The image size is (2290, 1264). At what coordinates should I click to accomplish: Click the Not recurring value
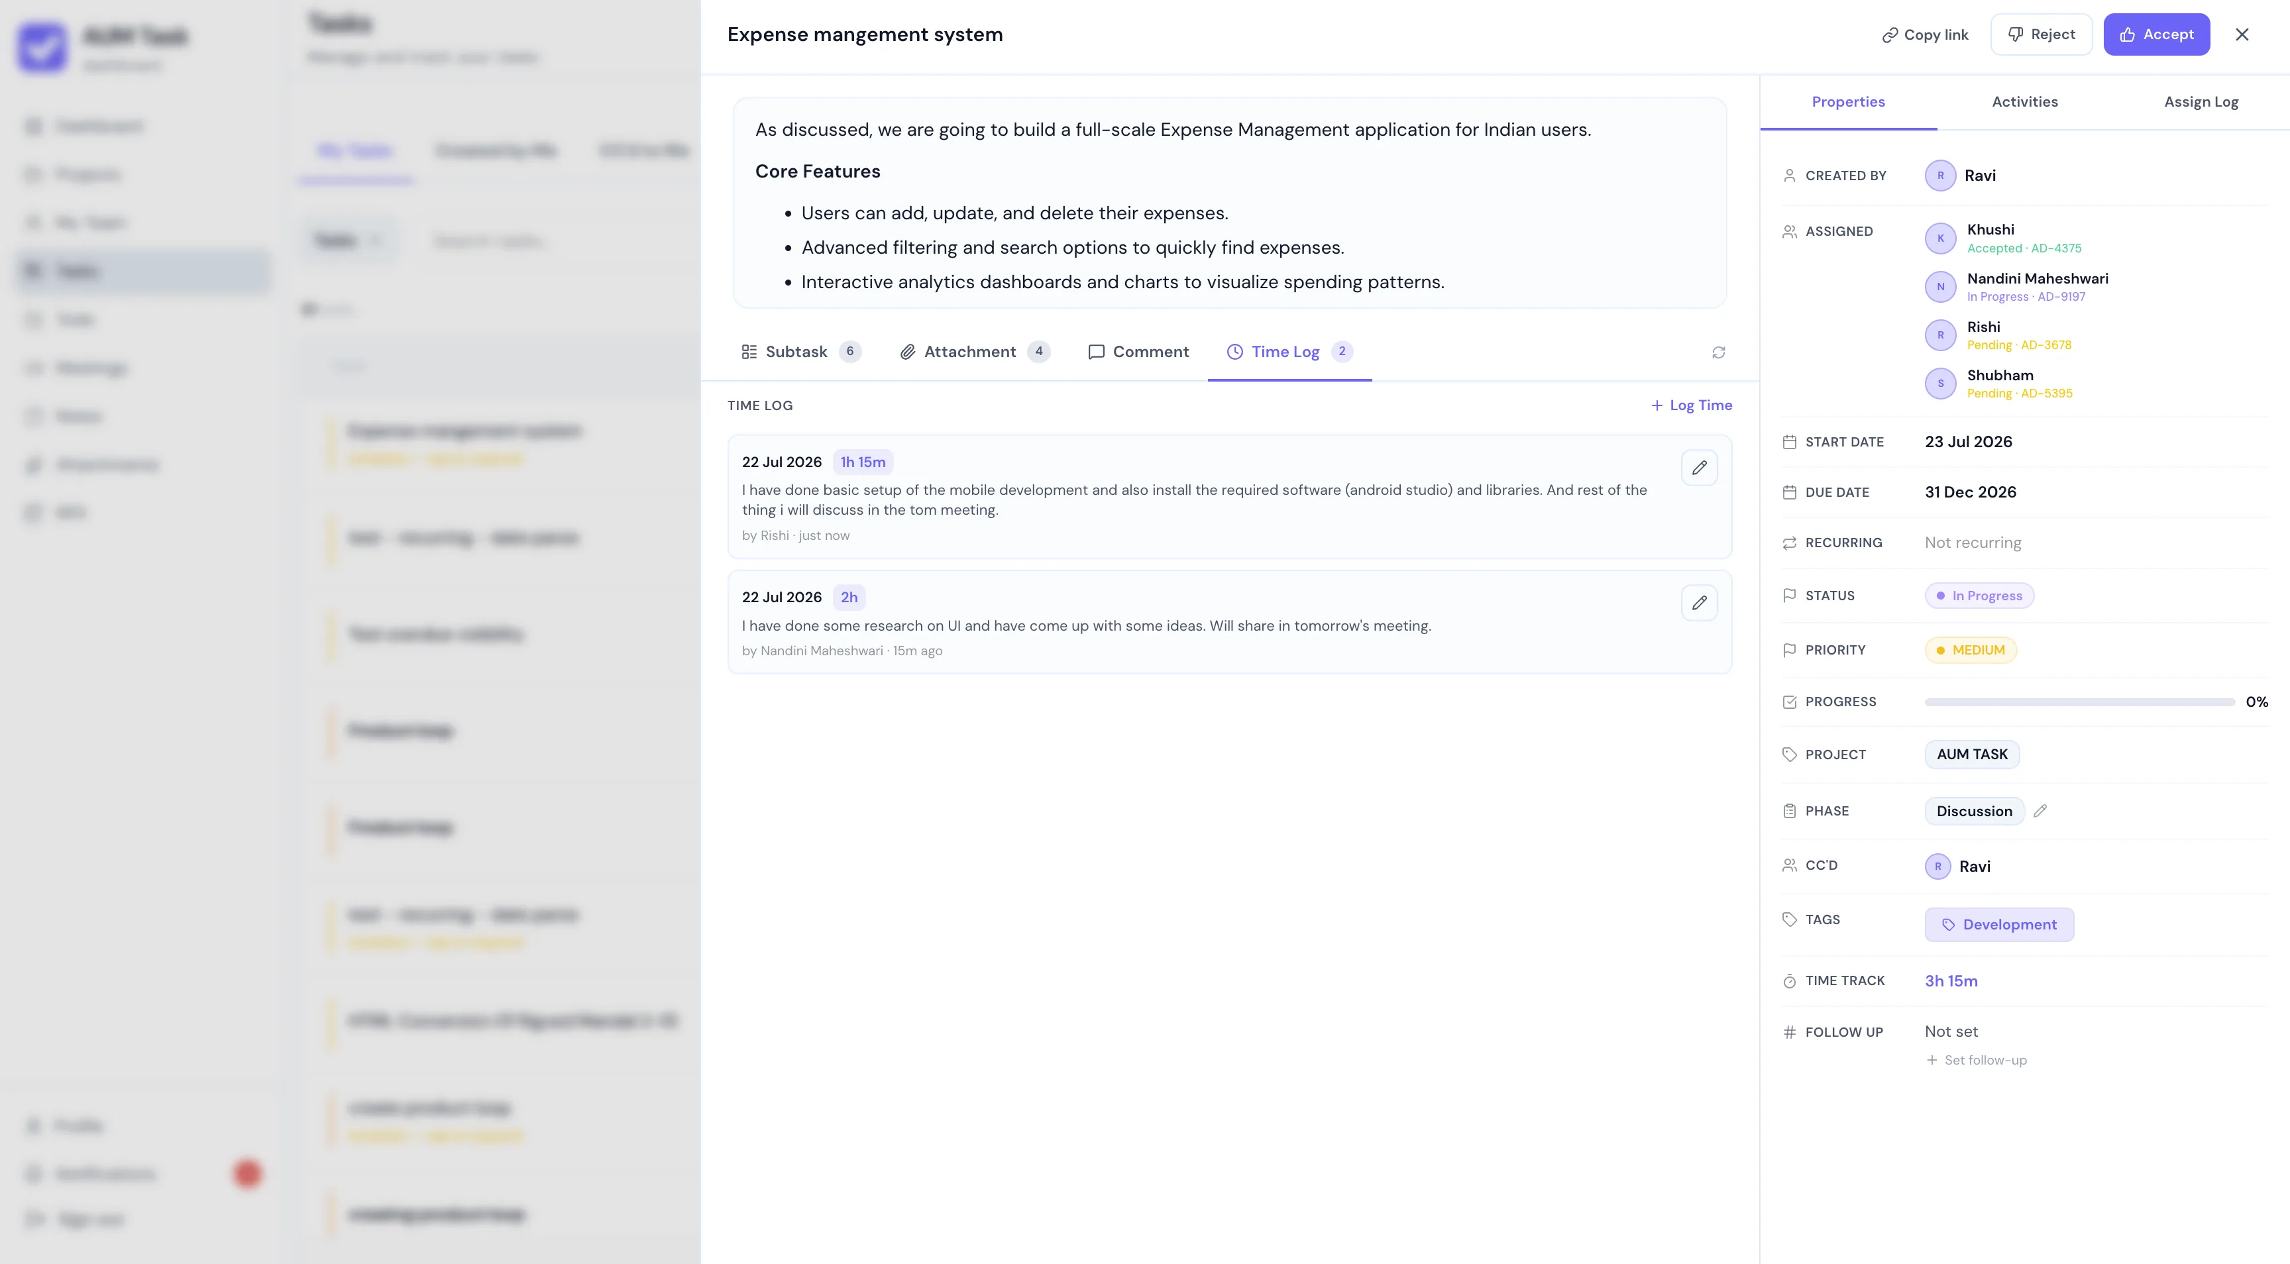click(1973, 542)
